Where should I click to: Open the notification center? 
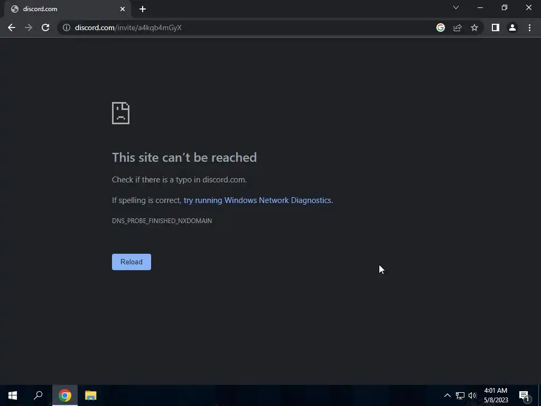pos(524,395)
